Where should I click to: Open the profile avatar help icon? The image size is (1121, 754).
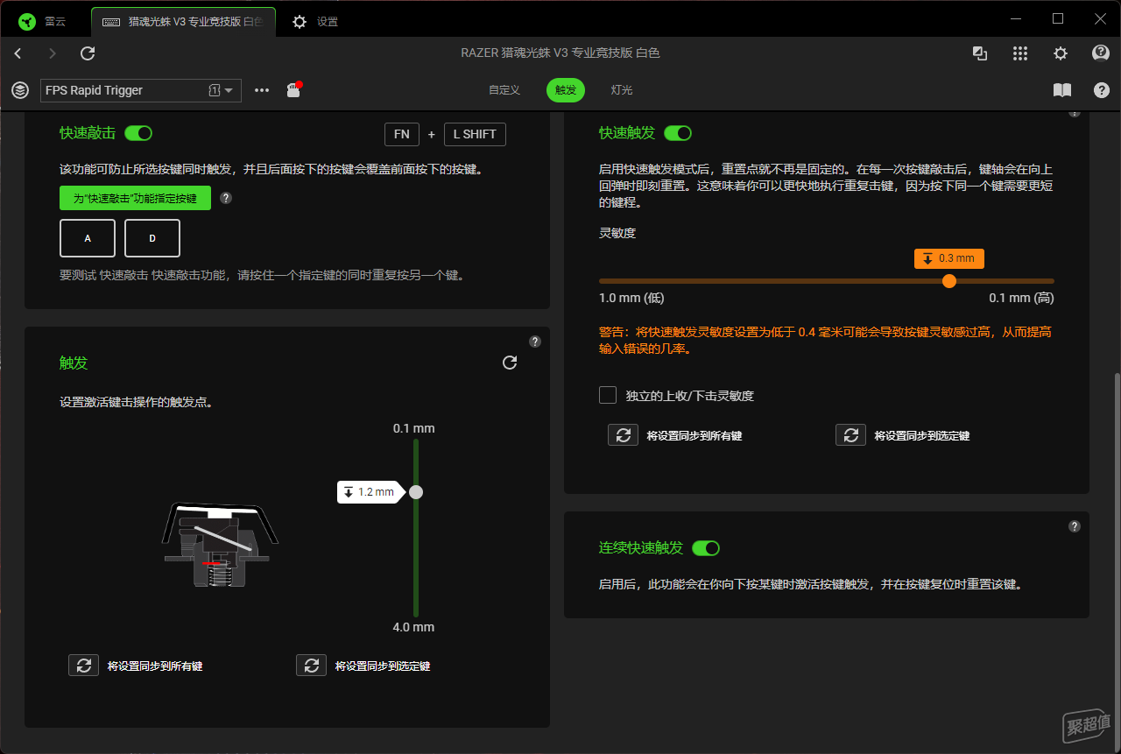click(1101, 53)
